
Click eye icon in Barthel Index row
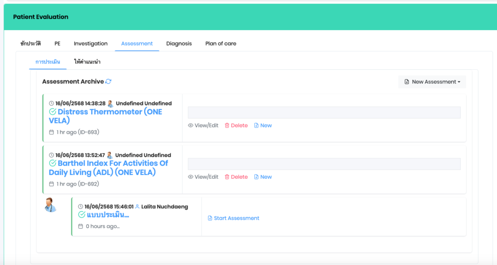tap(191, 177)
